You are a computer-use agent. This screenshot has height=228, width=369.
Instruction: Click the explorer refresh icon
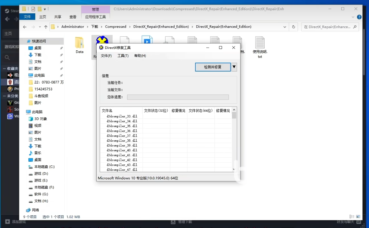pos(293,27)
